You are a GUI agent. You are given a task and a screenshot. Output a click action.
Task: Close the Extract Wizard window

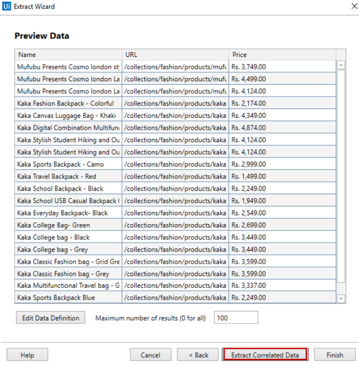353,7
